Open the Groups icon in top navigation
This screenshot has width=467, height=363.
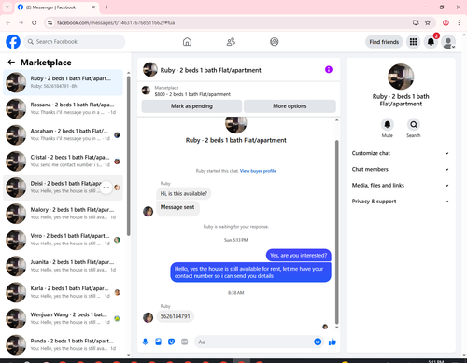[275, 42]
